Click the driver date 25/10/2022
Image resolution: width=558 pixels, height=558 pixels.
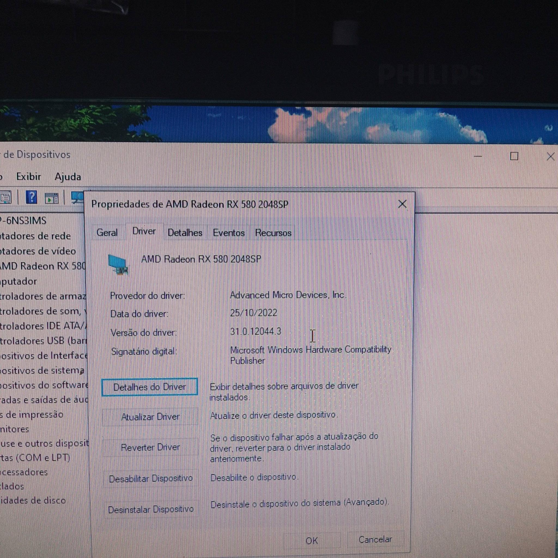[254, 313]
